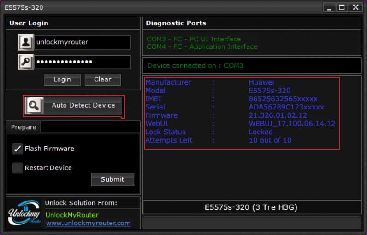Enable the Restart Device checkbox

pyautogui.click(x=18, y=168)
